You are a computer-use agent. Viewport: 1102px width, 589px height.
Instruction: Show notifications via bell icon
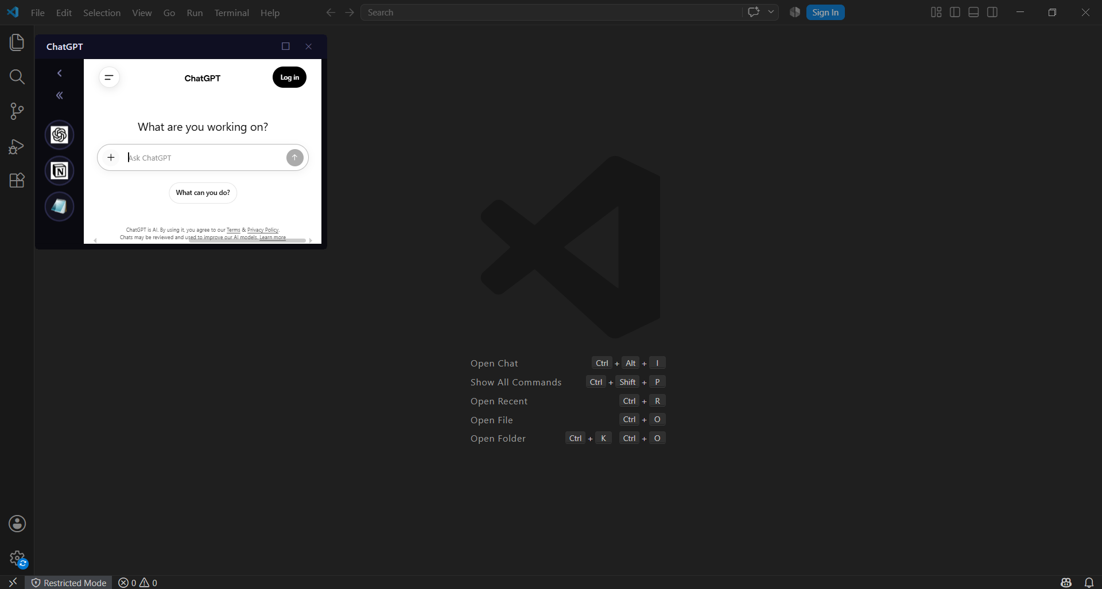[1089, 583]
